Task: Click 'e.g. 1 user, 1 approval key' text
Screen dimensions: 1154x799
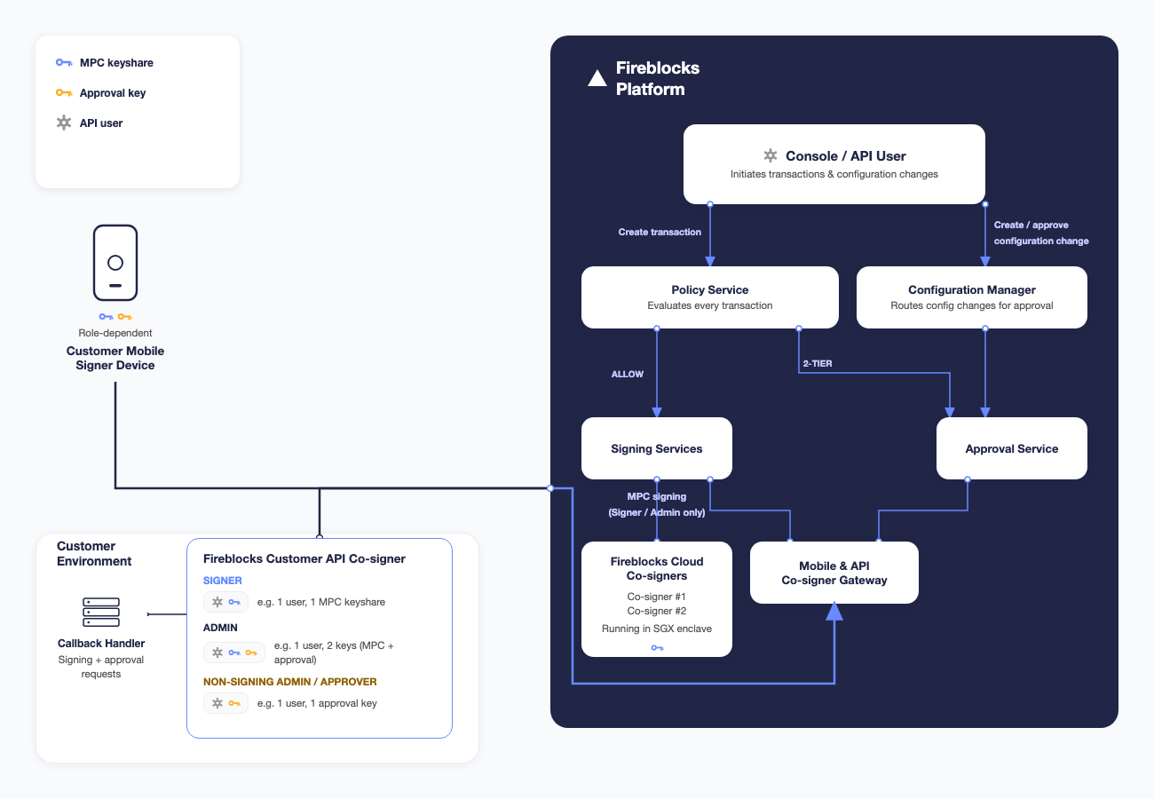Action: [x=317, y=703]
